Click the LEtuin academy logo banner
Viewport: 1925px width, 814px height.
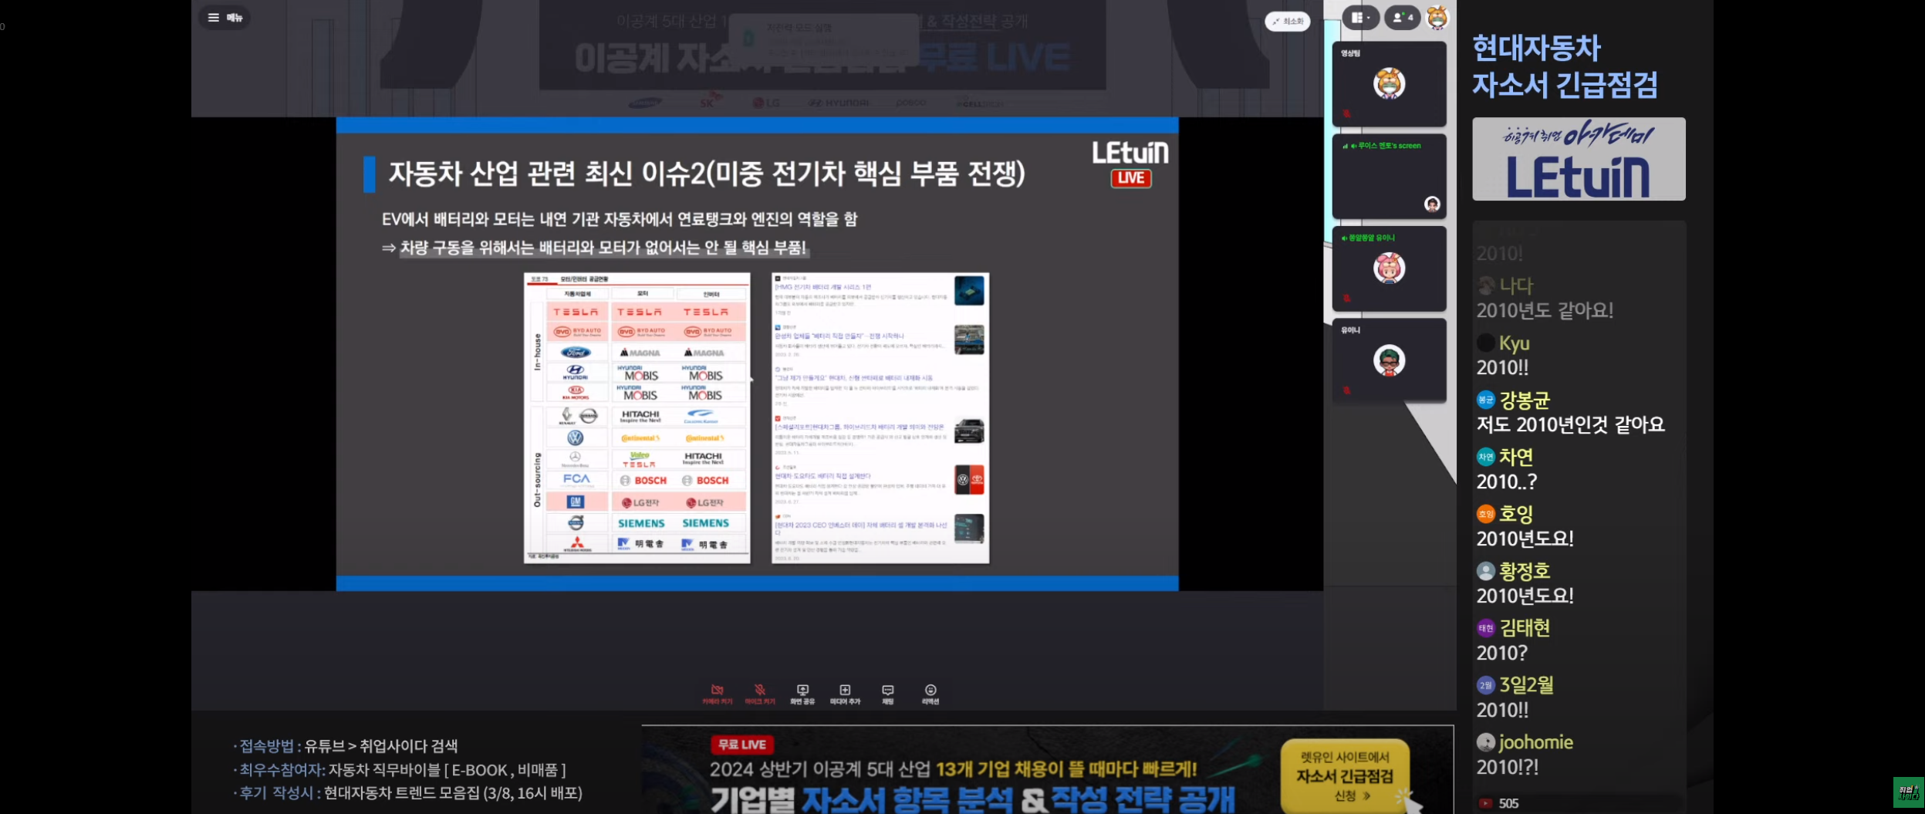1579,159
